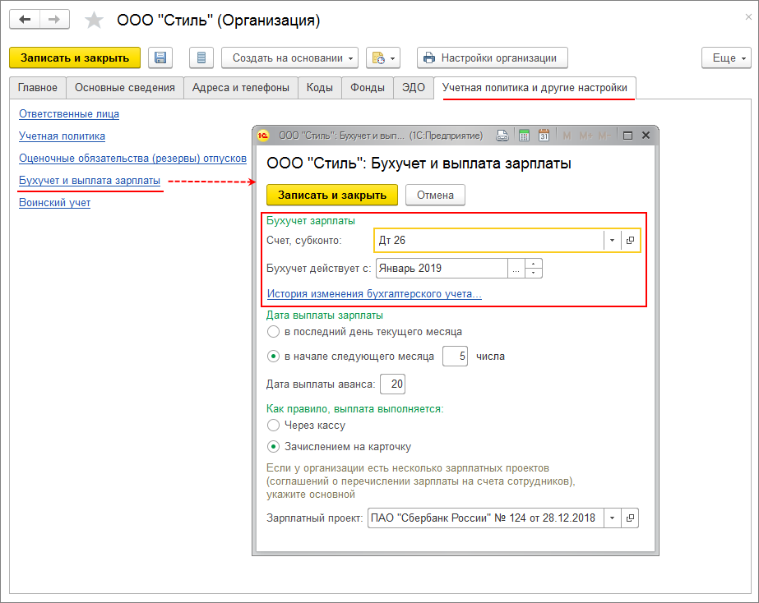Open the calendar icon in dialog title bar
This screenshot has height=603, width=759.
pos(544,136)
